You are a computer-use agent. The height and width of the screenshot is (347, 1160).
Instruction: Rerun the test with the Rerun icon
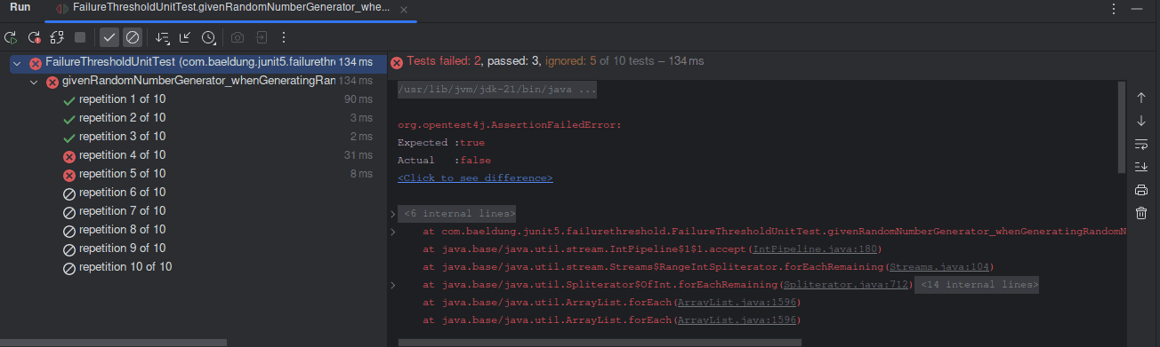(11, 37)
